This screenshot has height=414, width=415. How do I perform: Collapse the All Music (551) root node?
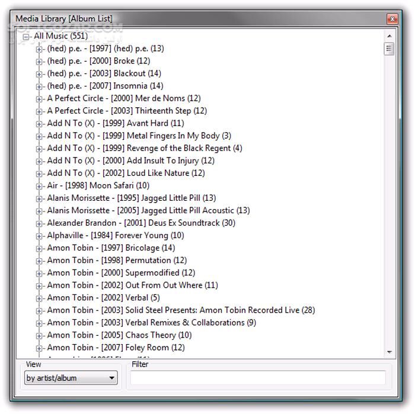pos(26,37)
